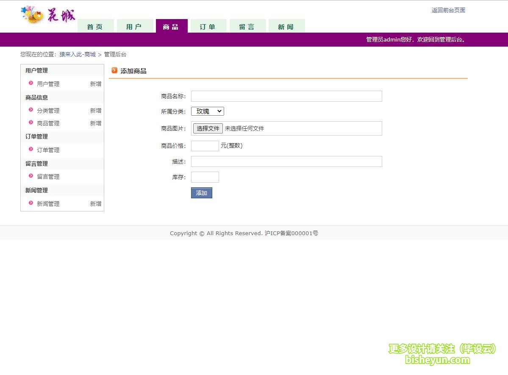Open 返回前台页面 link
This screenshot has width=508, height=375.
(448, 10)
